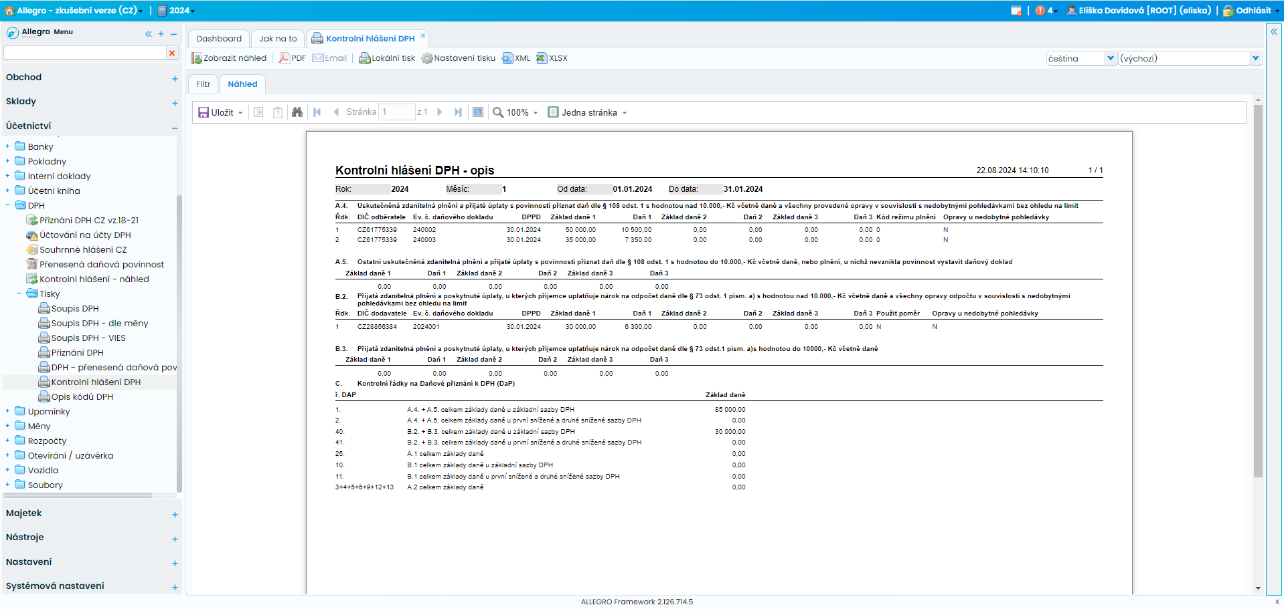Export the report to XLSX

tap(552, 58)
